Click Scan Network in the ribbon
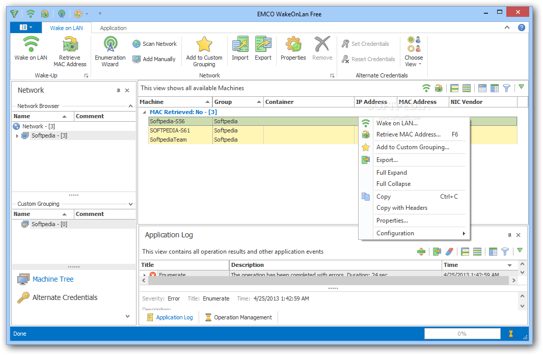 154,44
